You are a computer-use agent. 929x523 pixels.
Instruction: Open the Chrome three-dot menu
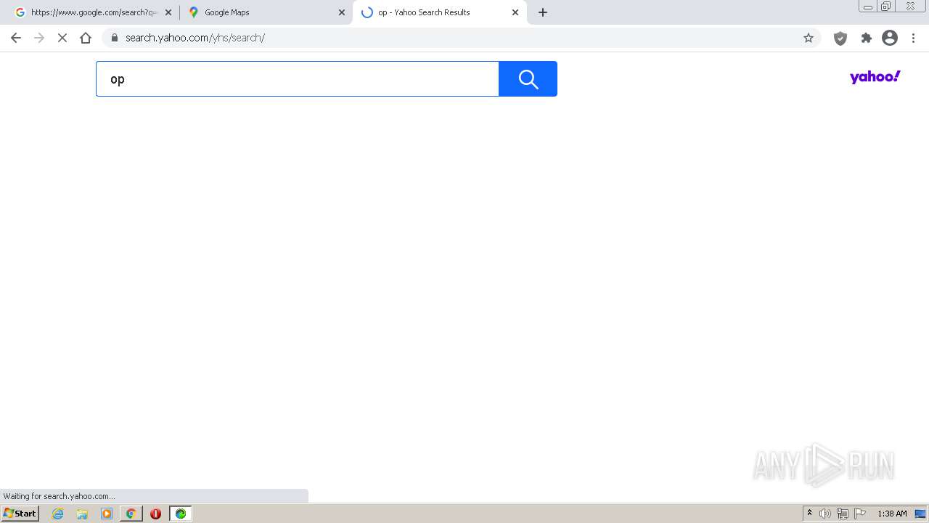913,38
